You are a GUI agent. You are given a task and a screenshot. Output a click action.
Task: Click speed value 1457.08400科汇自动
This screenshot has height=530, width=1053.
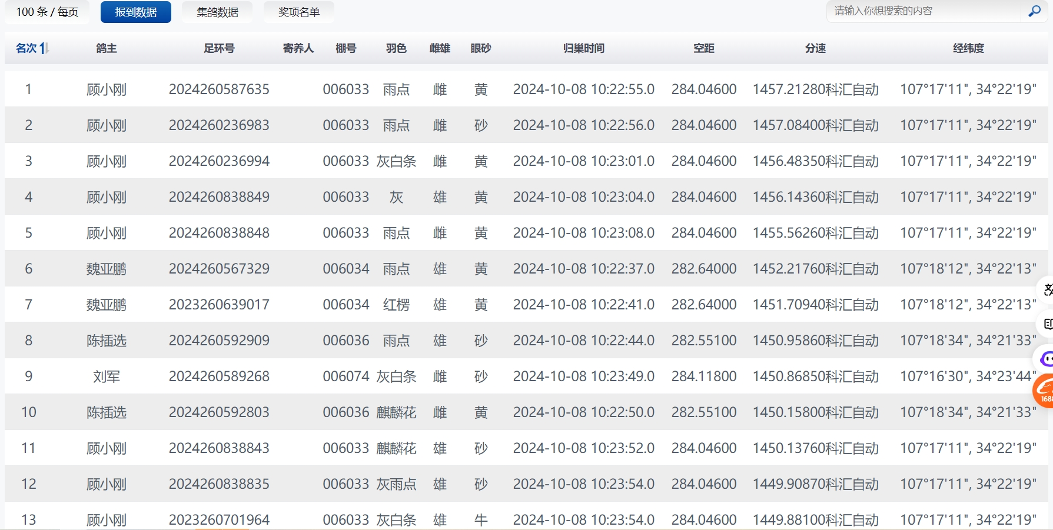815,125
